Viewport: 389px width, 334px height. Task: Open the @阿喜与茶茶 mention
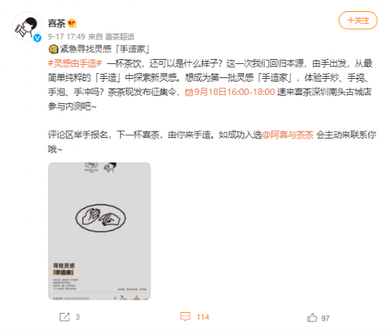[288, 135]
